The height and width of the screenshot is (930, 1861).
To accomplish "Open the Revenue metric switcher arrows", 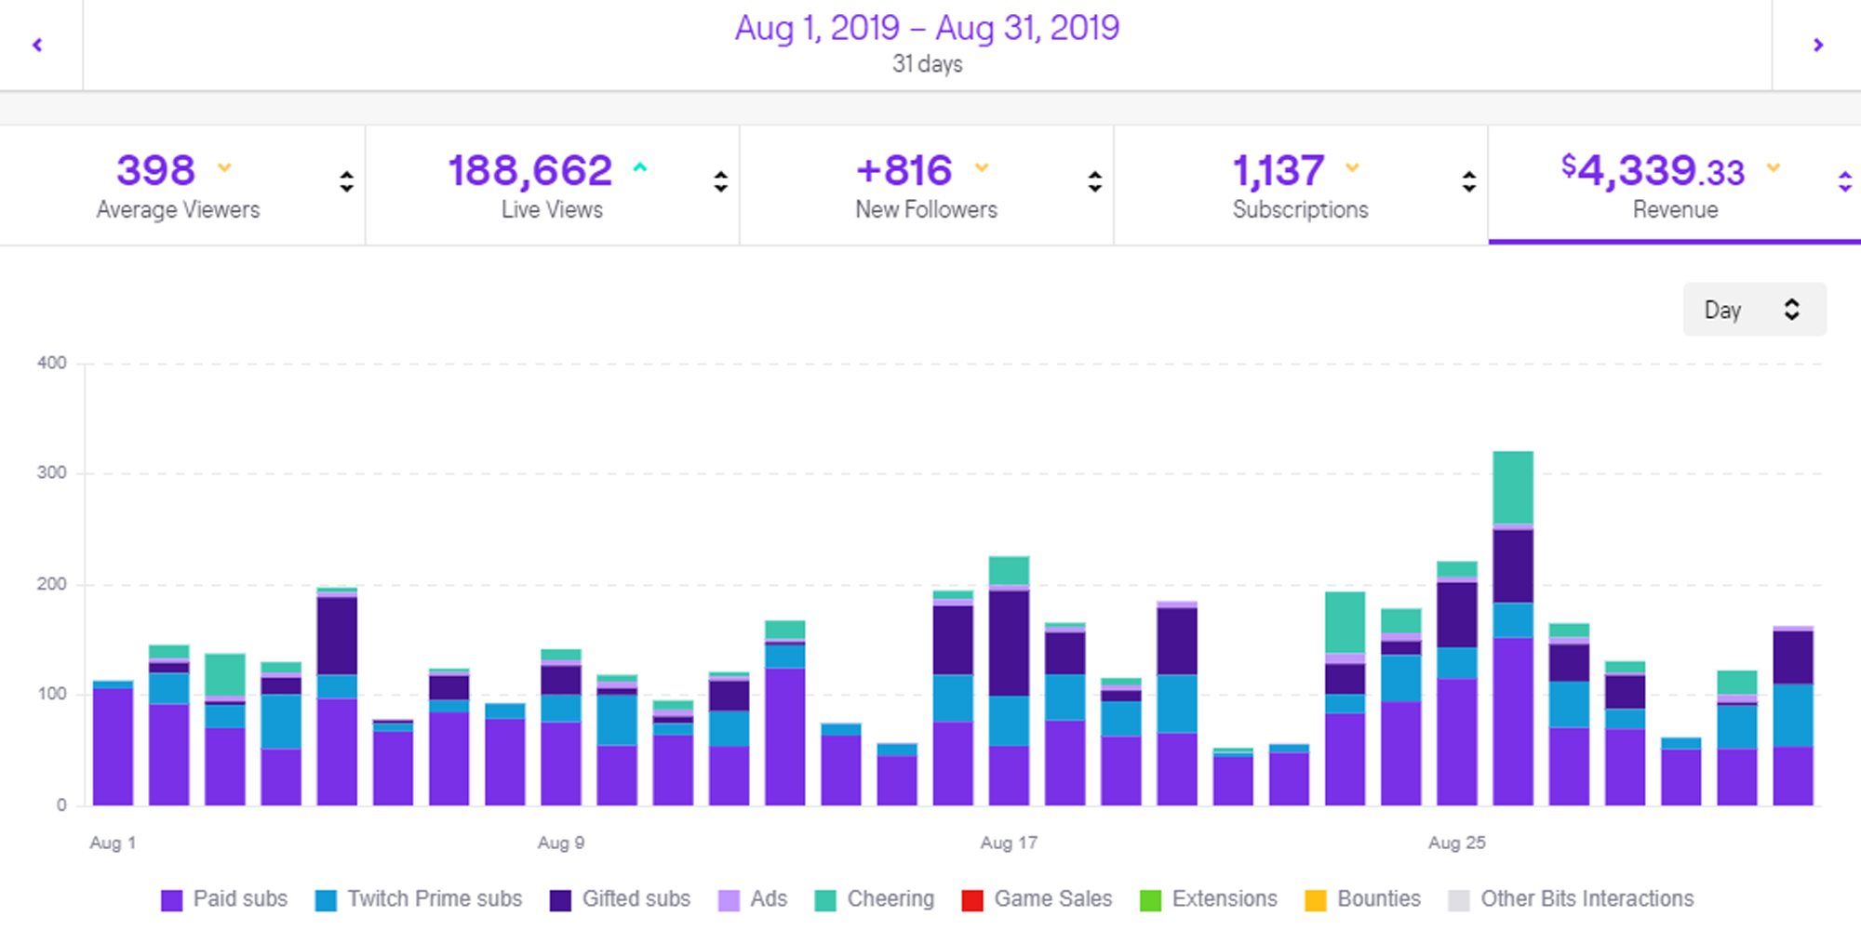I will 1844,181.
